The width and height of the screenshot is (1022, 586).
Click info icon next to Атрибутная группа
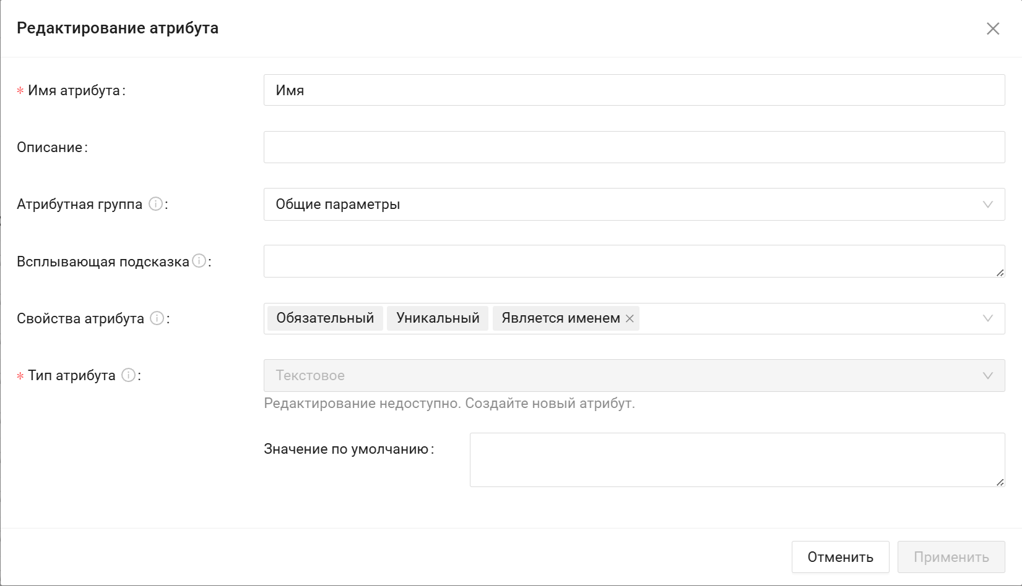click(156, 204)
